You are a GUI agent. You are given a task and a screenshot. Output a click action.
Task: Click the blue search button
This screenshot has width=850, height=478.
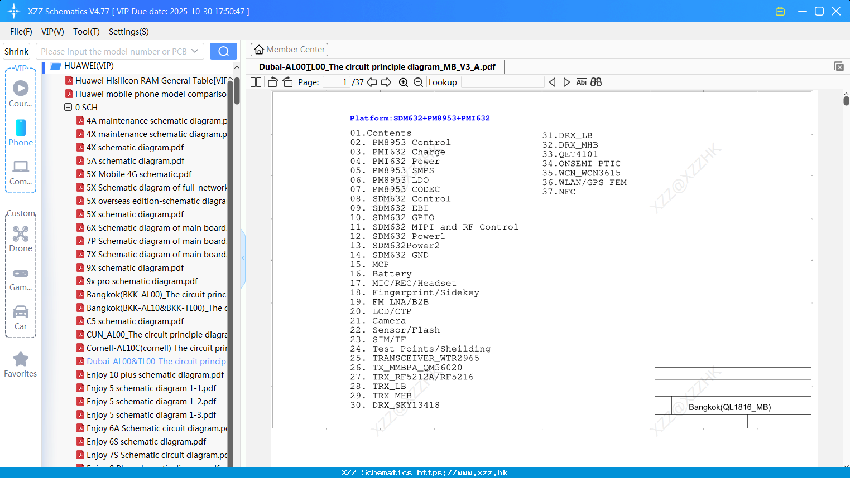(223, 51)
